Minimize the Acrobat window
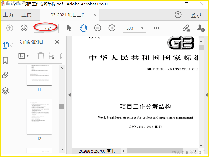Viewport: 209px width, 157px height. tap(171, 4)
